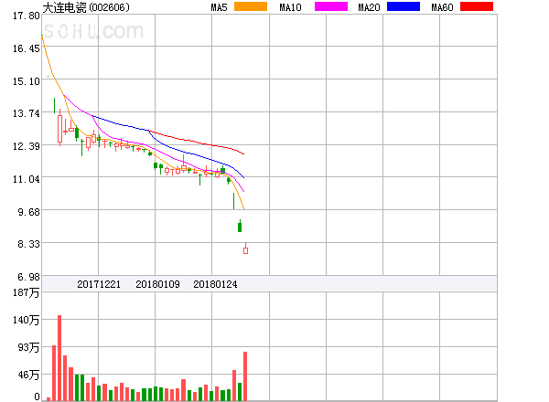Click the 17.80 price axis label
Image resolution: width=549 pixels, height=402 pixels.
[27, 16]
